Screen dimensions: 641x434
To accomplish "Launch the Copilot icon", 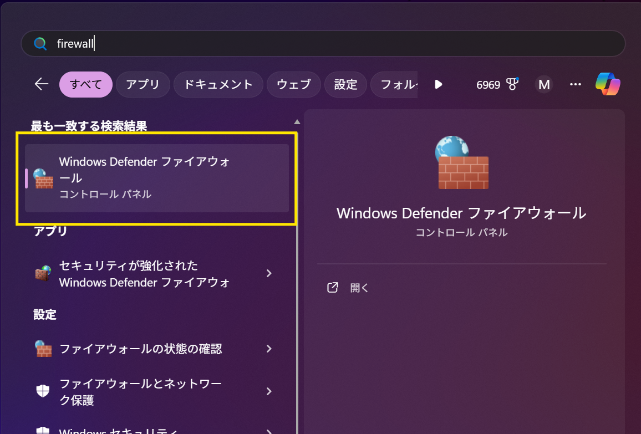I will click(x=608, y=84).
